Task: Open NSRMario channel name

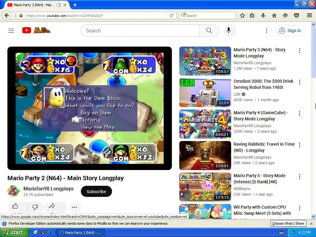Action: pyautogui.click(x=242, y=189)
